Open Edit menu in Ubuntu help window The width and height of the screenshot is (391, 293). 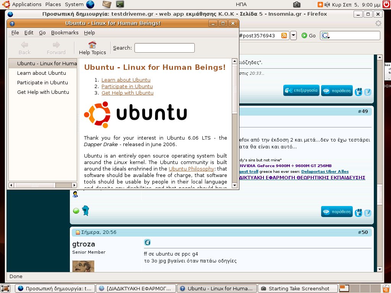tap(29, 33)
